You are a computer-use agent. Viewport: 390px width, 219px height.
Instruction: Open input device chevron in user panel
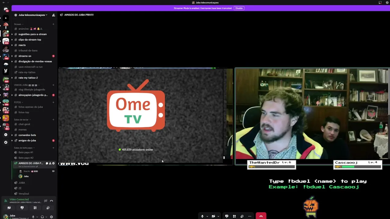tap(37, 217)
